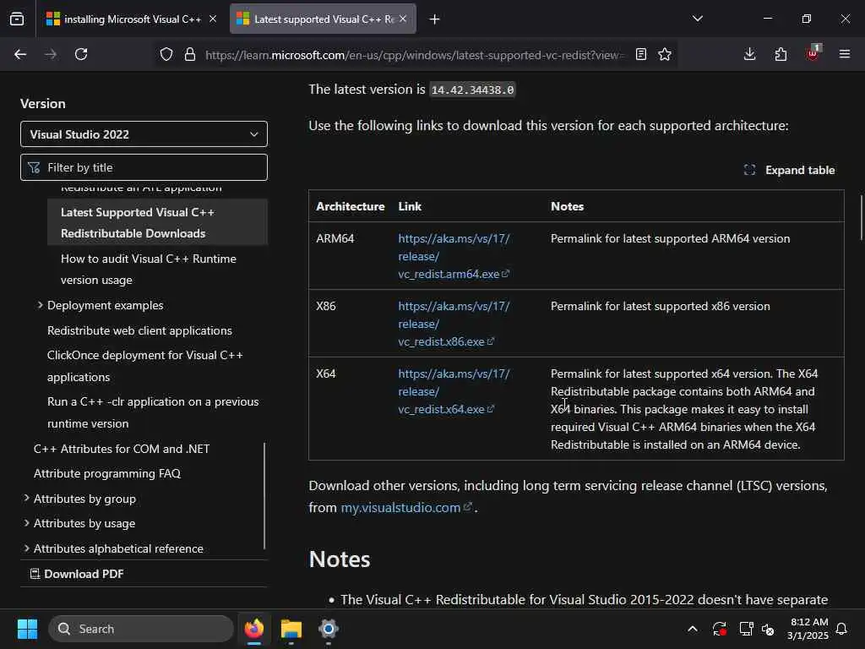Open 'Run a C++ -clr application' item
This screenshot has width=865, height=649.
pyautogui.click(x=153, y=412)
